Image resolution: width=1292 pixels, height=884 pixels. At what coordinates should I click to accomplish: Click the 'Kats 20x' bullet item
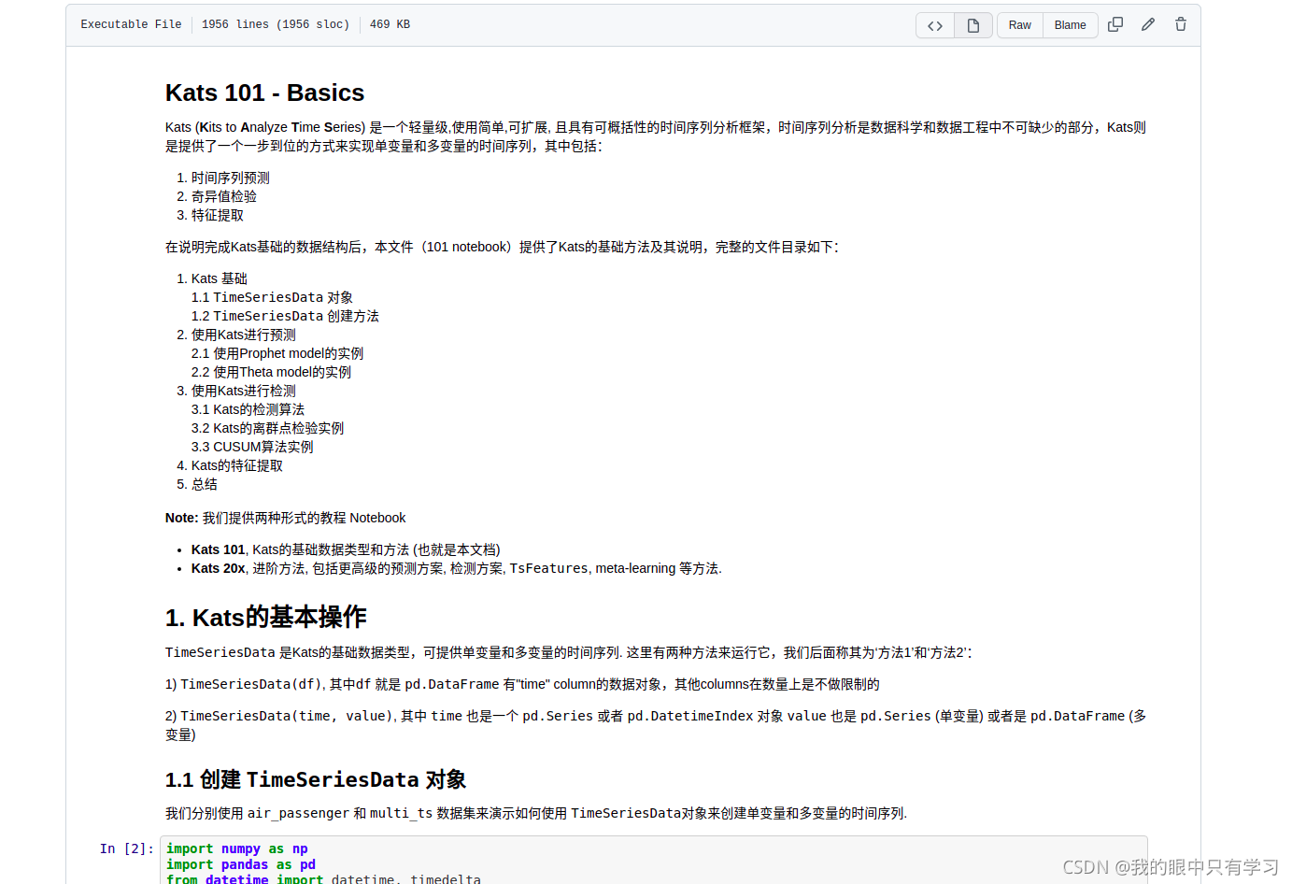[x=457, y=568]
